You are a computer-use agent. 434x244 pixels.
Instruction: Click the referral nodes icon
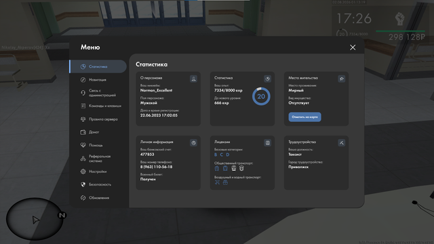click(x=83, y=158)
